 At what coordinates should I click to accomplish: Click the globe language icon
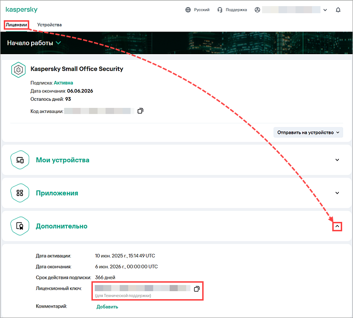[188, 10]
